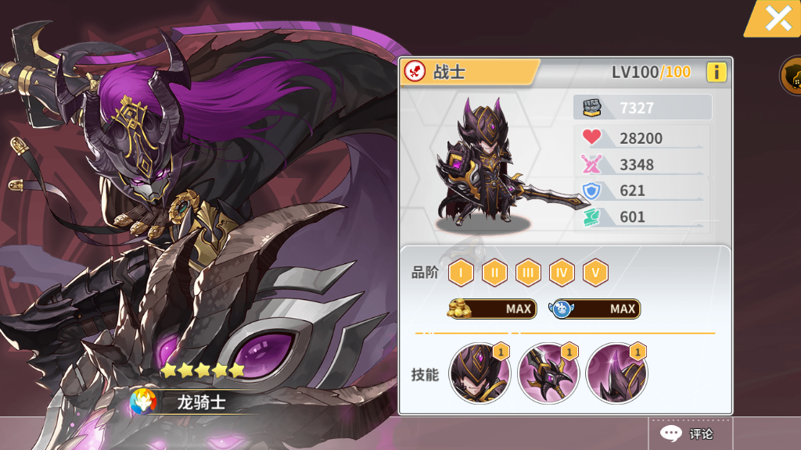Tap the blue creature MAX bar
The height and width of the screenshot is (450, 801).
[x=594, y=309]
